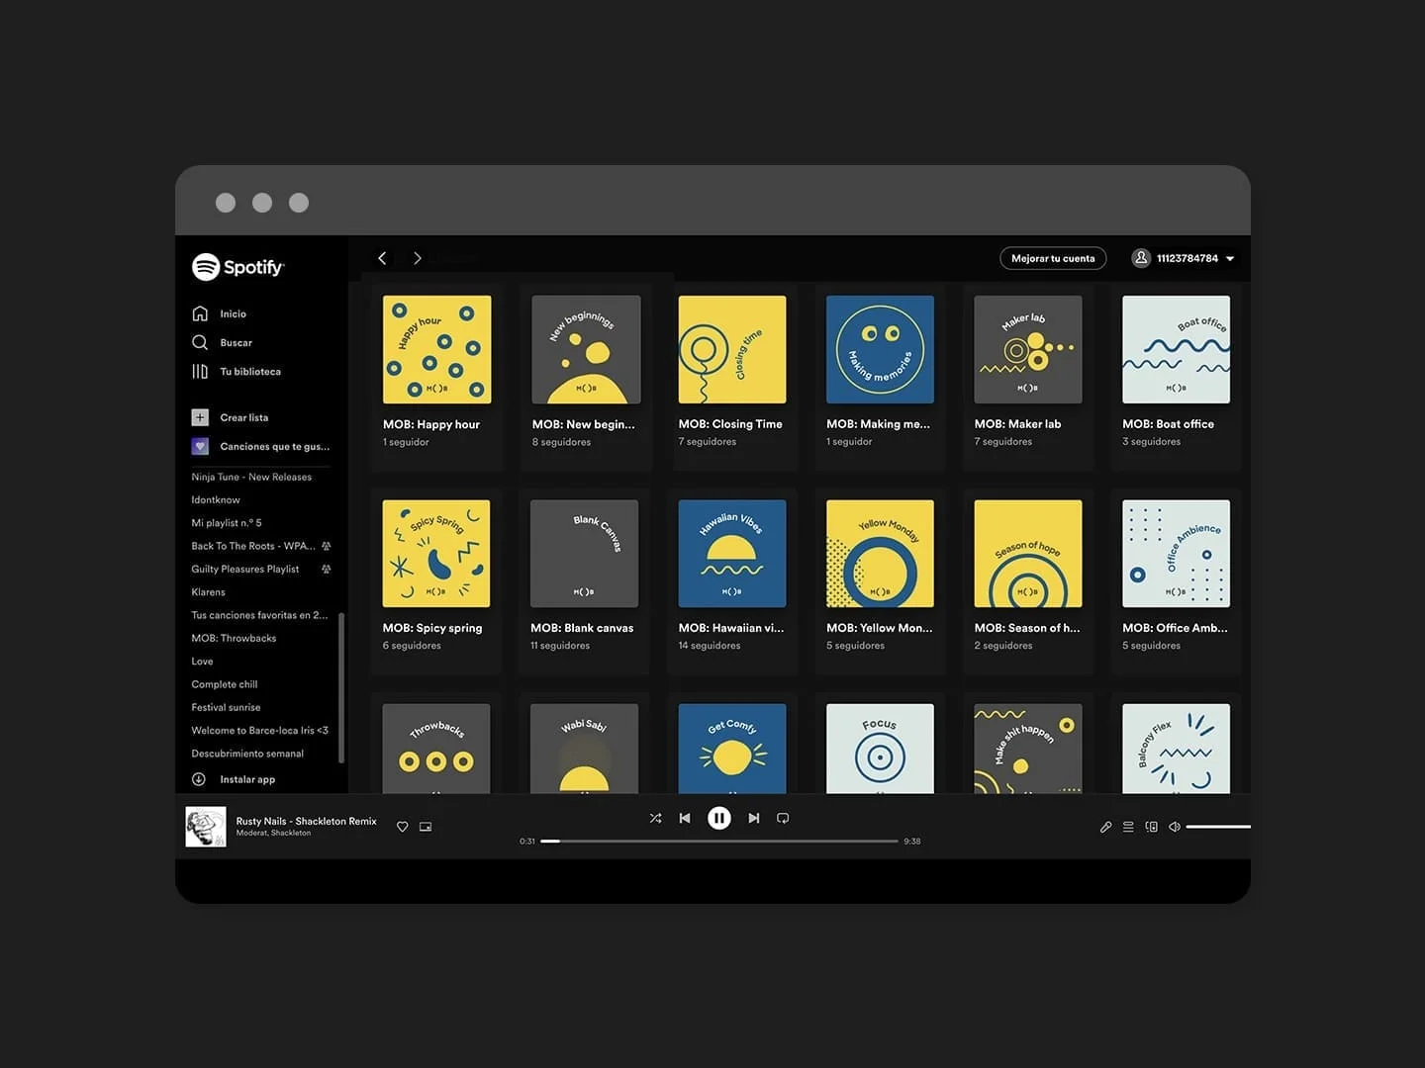Image resolution: width=1425 pixels, height=1068 pixels.
Task: Select Ninja Tune - New Releases playlist
Action: tap(251, 477)
